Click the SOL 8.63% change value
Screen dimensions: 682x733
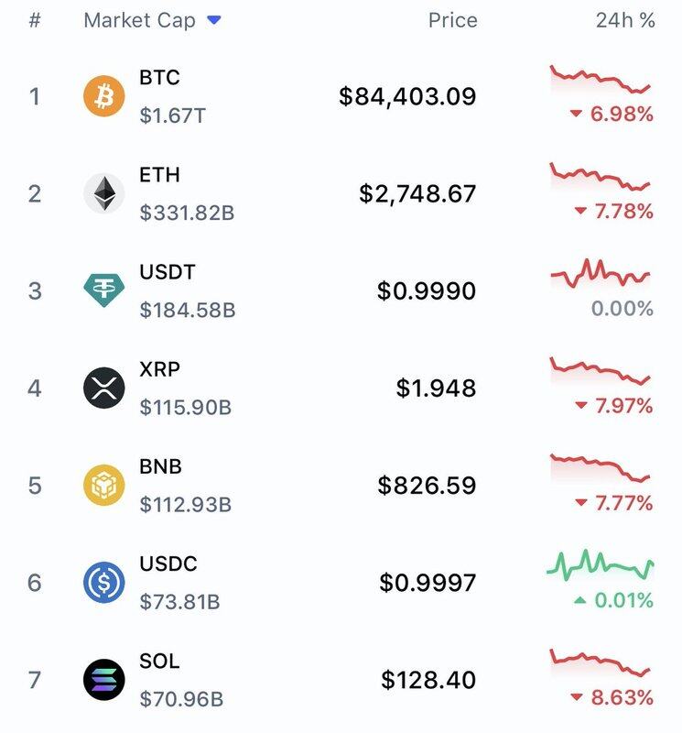tap(622, 697)
